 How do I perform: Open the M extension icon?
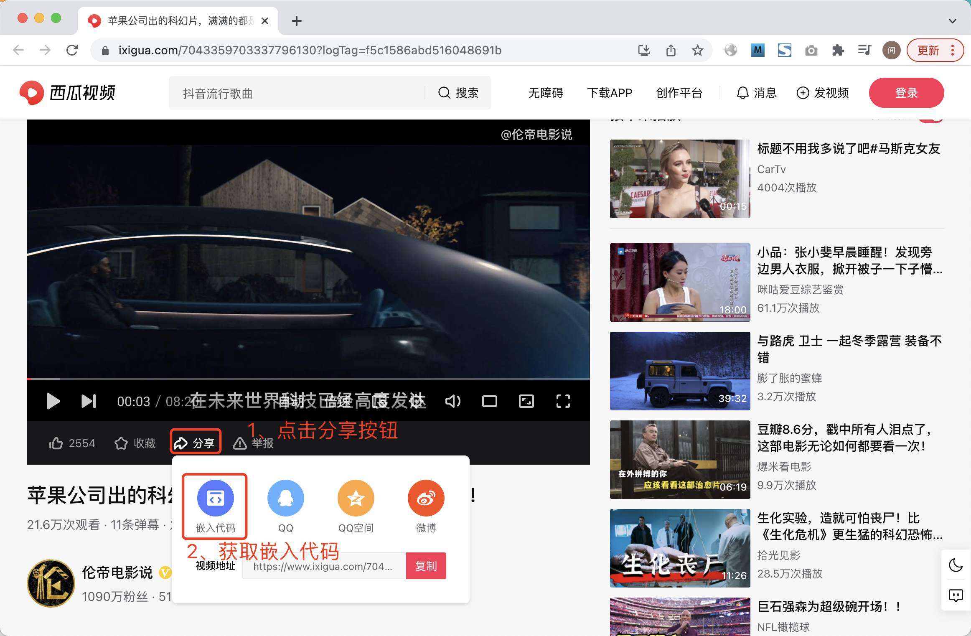[757, 50]
